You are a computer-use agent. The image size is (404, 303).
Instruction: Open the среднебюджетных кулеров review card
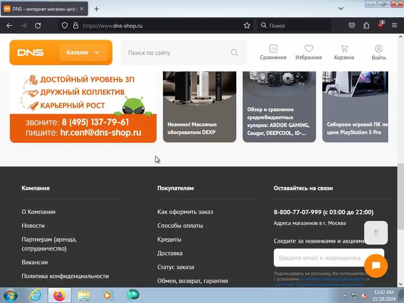point(279,107)
